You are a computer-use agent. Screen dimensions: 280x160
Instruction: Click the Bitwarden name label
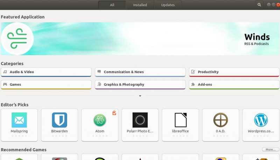click(x=59, y=131)
